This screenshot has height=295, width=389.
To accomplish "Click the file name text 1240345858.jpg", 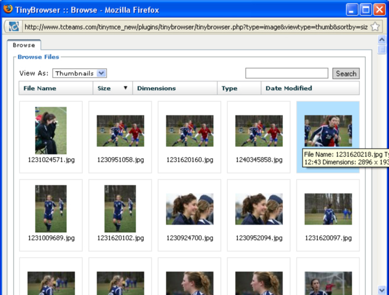I will coord(259,160).
